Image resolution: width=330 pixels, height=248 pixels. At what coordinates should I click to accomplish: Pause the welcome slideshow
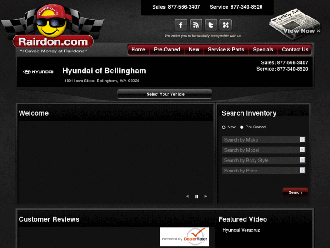(197, 197)
